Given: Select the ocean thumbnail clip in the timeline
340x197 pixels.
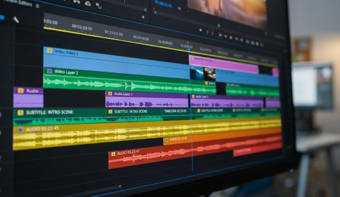Looking at the screenshot, I should [197, 73].
